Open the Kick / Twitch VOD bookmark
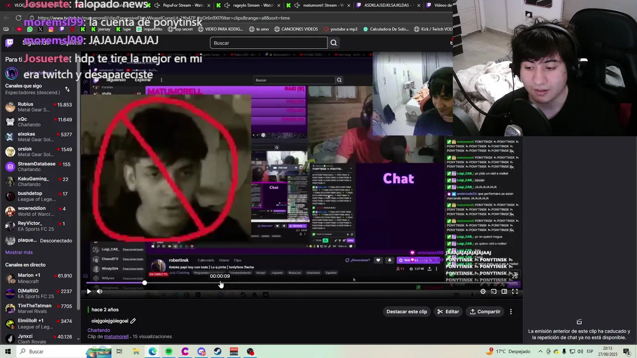 coord(433,29)
